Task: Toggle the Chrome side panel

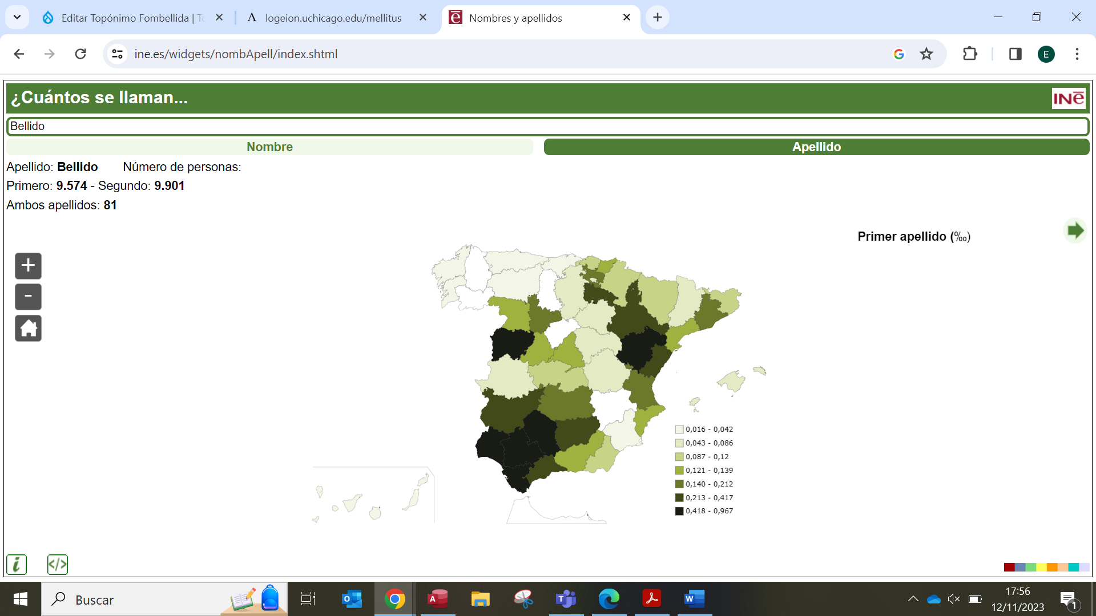Action: click(x=1015, y=54)
